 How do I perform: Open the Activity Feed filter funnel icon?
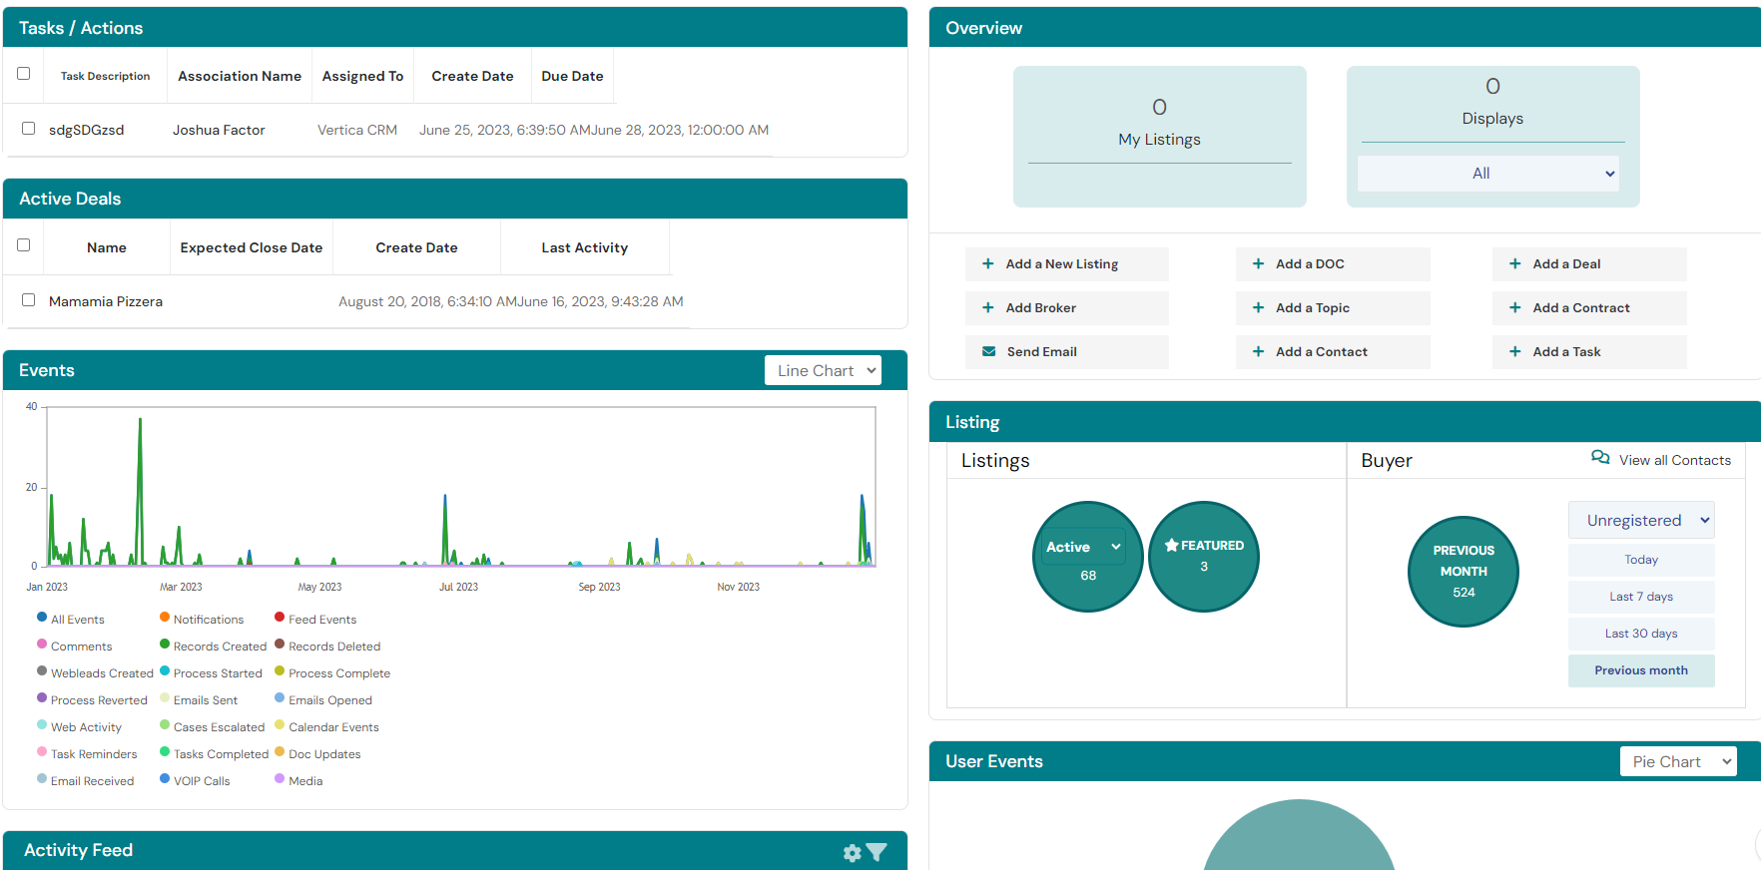click(x=877, y=852)
